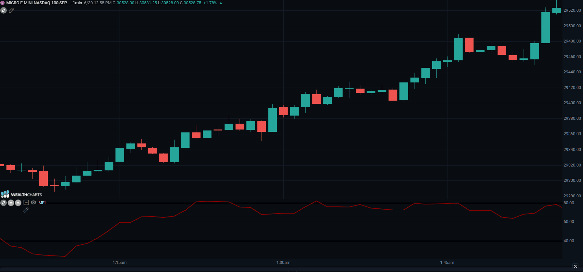Screen dimensions: 583x272
Task: Move MFI pane up with arrow icon
Action: coord(18,203)
